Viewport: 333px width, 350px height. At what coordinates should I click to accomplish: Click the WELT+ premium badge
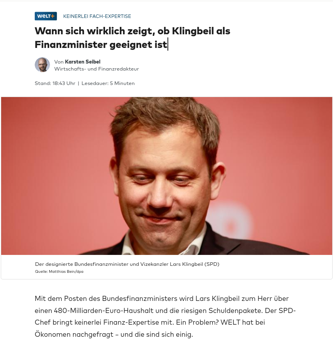coord(46,16)
